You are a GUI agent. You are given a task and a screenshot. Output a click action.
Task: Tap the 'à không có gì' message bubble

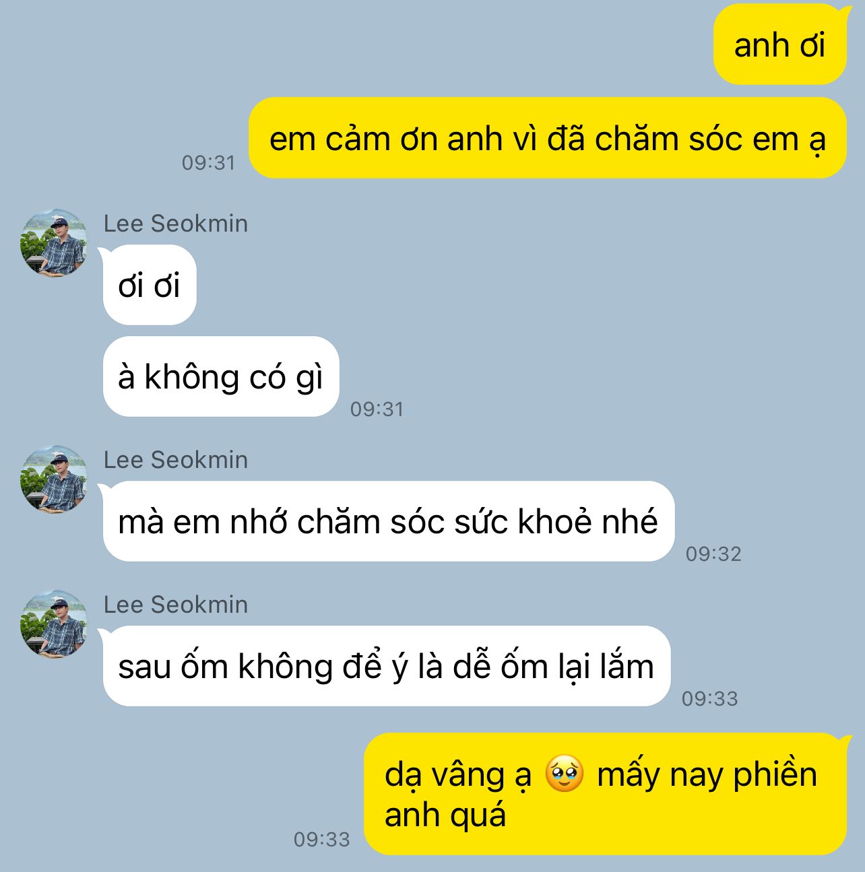click(x=220, y=376)
